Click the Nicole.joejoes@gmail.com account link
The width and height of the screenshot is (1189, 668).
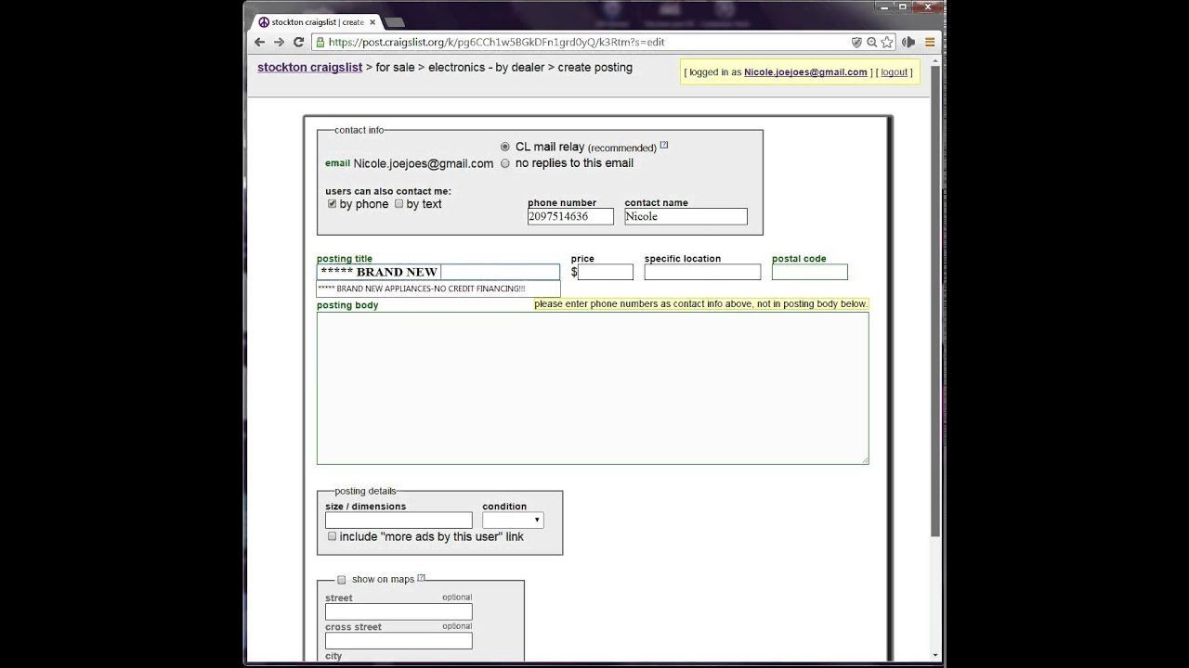click(x=805, y=72)
